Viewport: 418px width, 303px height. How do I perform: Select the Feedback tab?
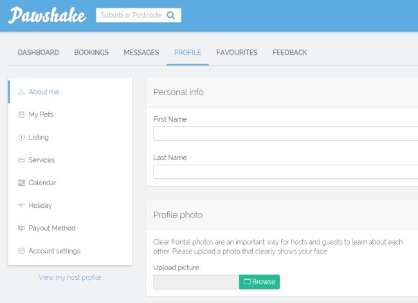coord(289,52)
